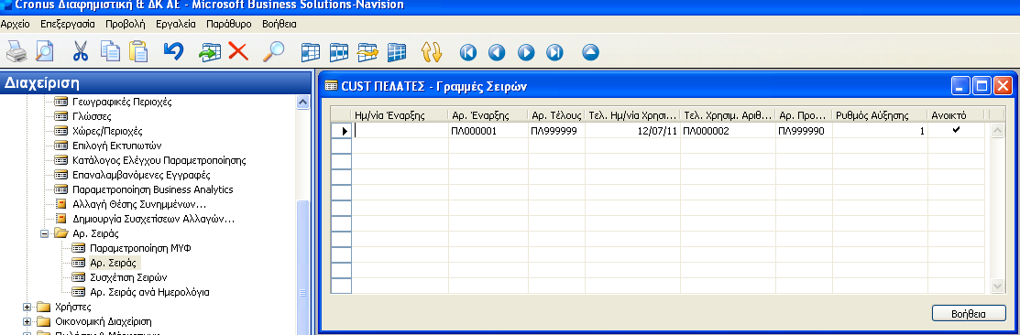Viewport: 1020px width, 335px height.
Task: Click the first row selector arrow
Action: (342, 131)
